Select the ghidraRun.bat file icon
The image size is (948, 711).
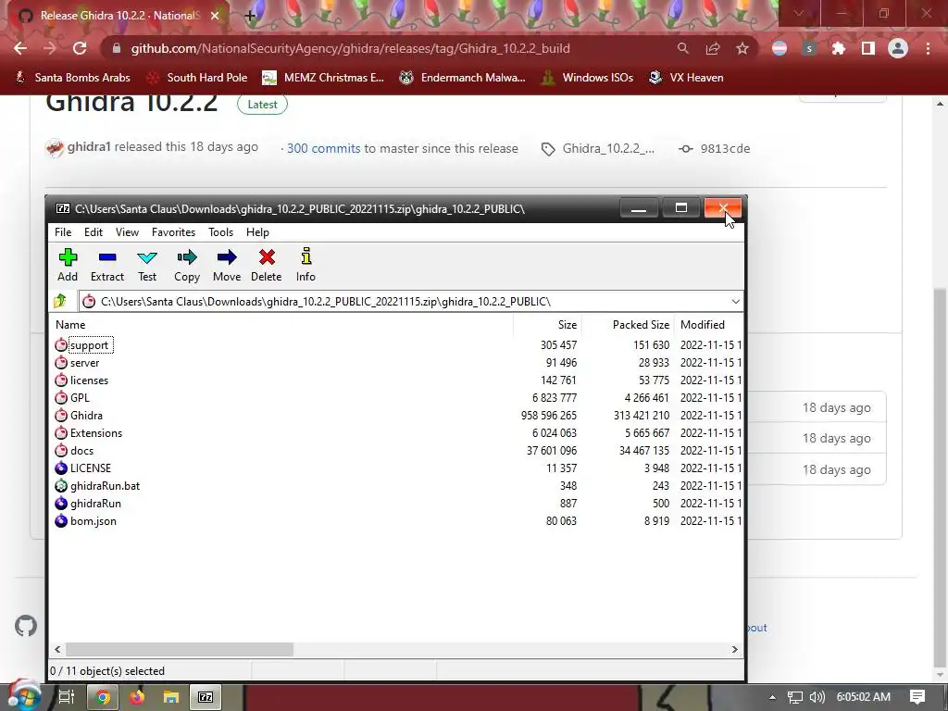click(61, 485)
